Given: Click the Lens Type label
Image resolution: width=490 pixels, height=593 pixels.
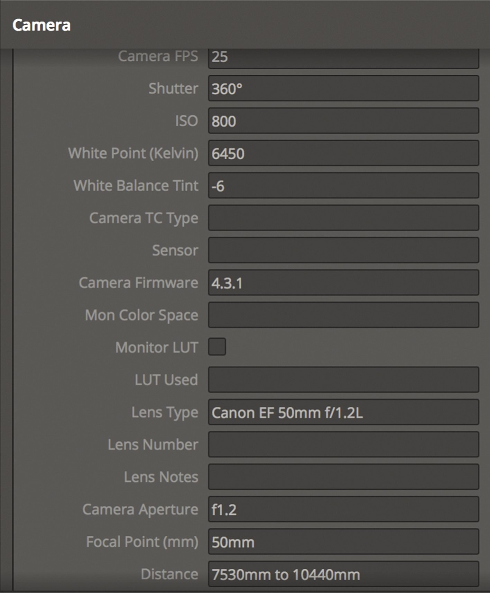Looking at the screenshot, I should pos(165,412).
